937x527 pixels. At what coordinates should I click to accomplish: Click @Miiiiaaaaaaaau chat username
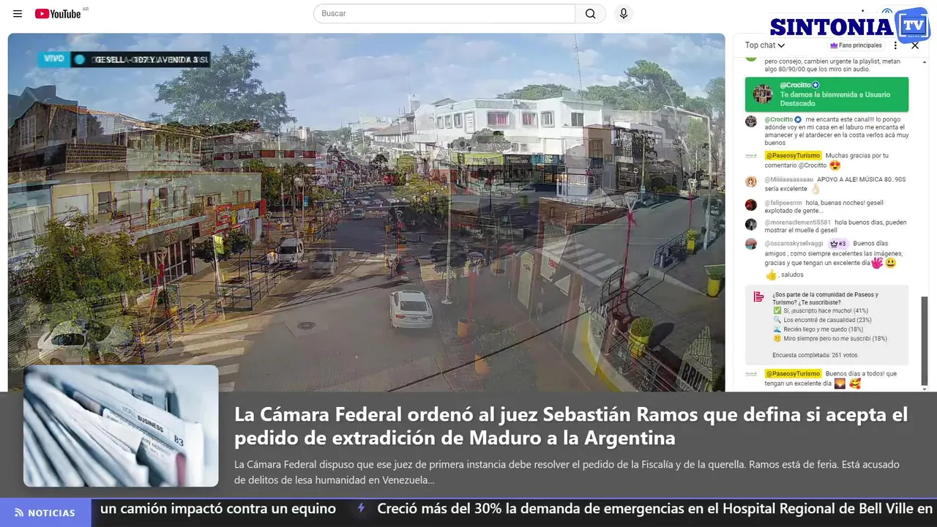click(x=789, y=179)
